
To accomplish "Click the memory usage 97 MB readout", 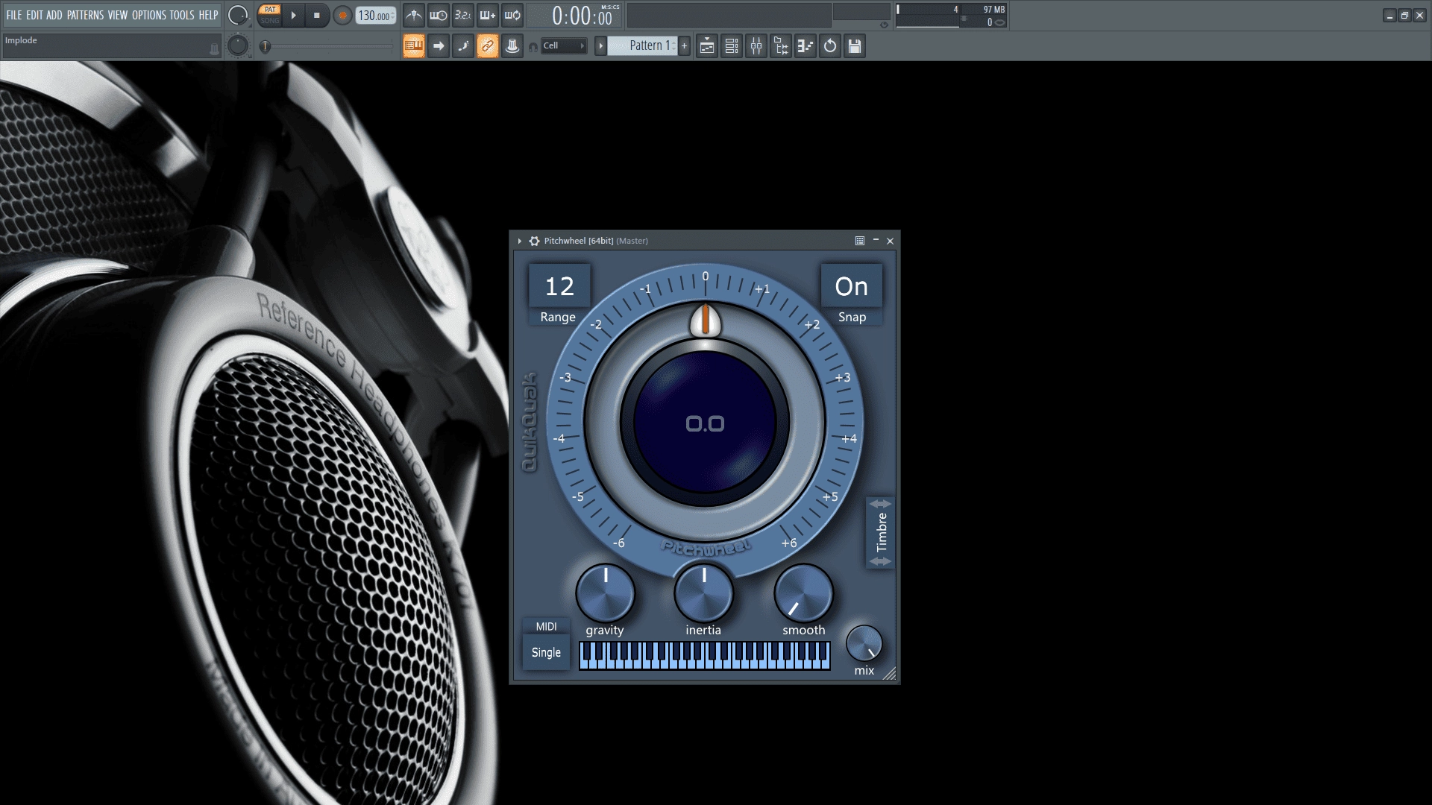I will click(993, 10).
